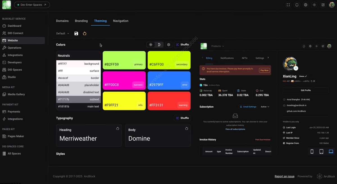This screenshot has height=184, width=337.
Task: Click the Dev Enter Spaces button
Action: [32, 5]
